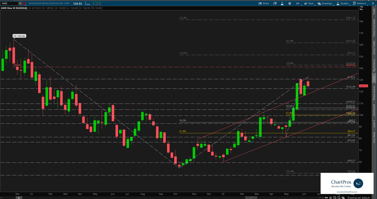This screenshot has width=377, height=199.
Task: Open the Trade sidebar tab
Action: tap(374, 11)
